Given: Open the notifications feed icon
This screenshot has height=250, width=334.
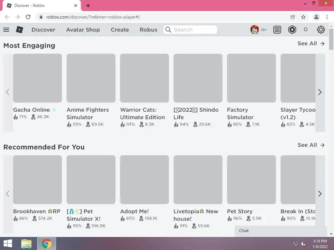Looking at the screenshot, I should pyautogui.click(x=277, y=30).
